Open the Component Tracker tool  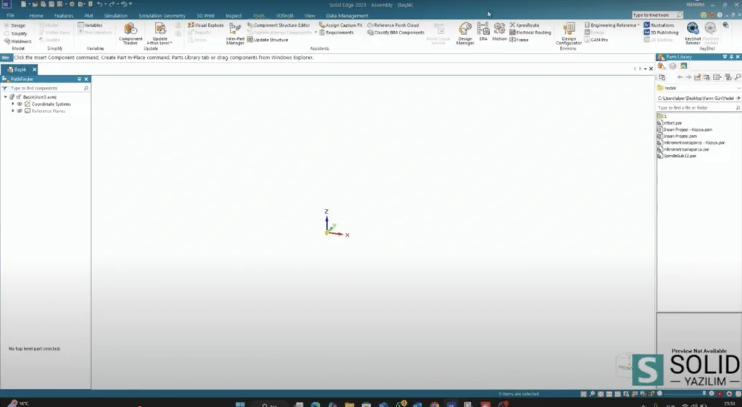tap(130, 33)
